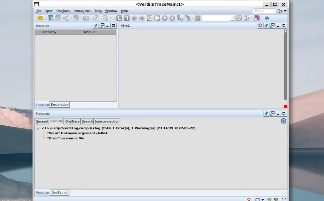Open the OneTrace menu
This screenshot has height=201, width=324.
pos(63,11)
